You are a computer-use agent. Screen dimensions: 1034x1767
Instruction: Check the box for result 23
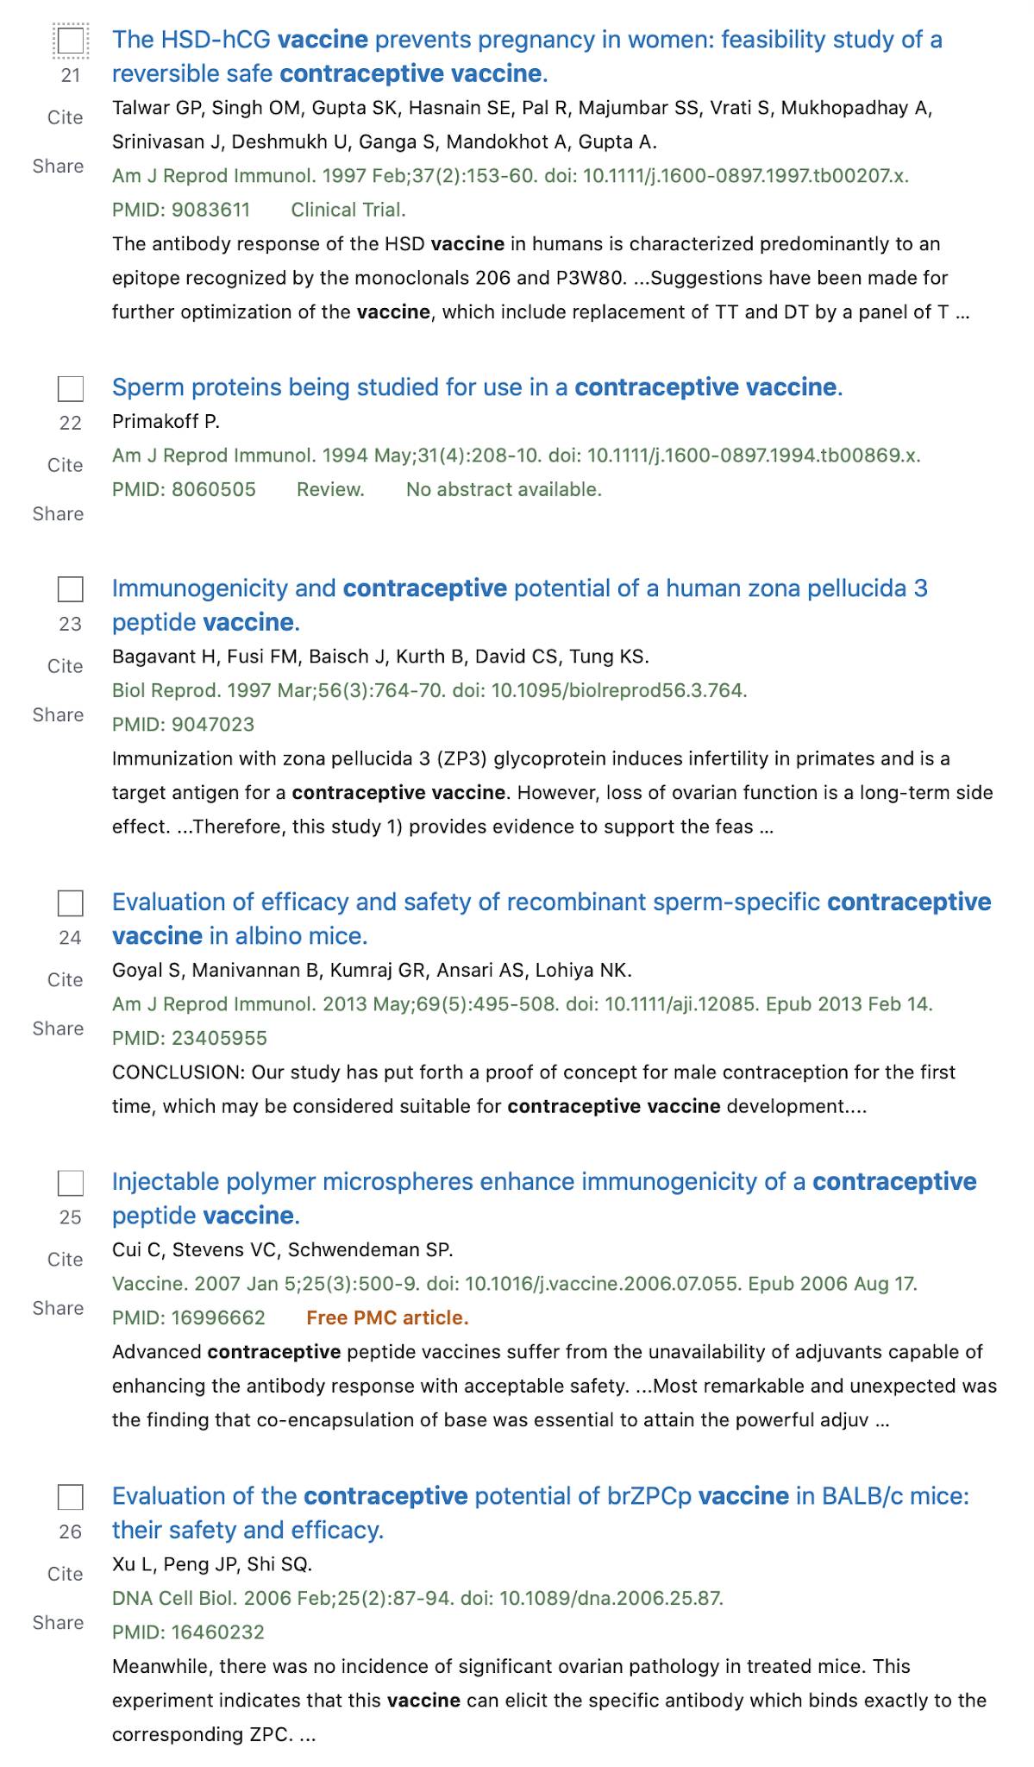(71, 589)
